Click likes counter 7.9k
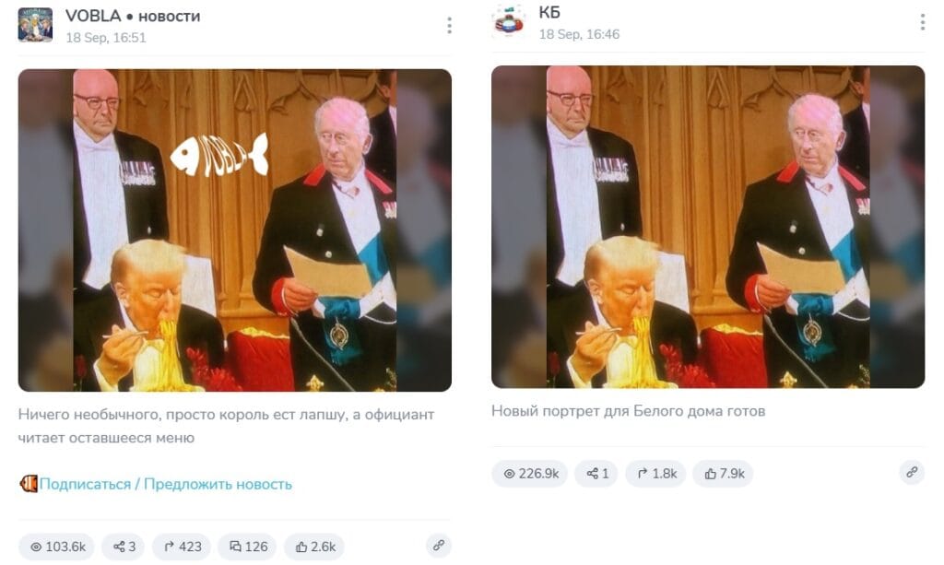Viewport: 944px width, 565px height. 723,474
